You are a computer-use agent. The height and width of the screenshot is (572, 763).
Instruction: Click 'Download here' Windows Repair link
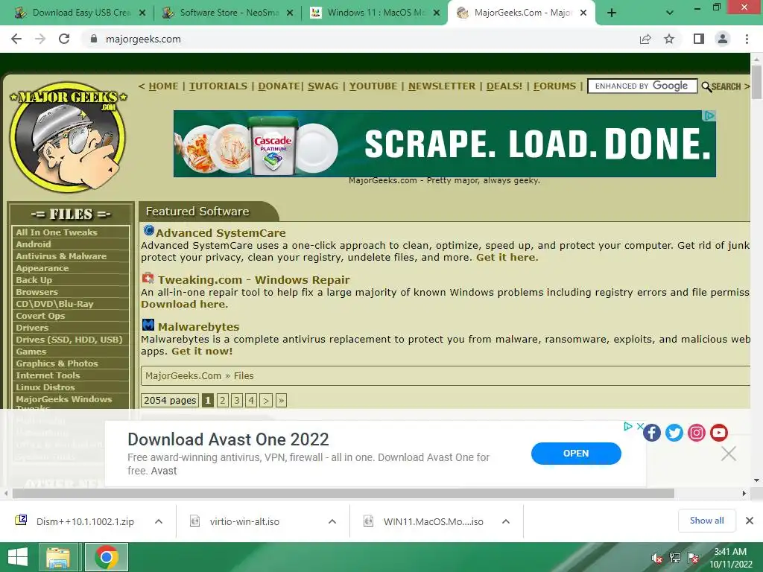pos(183,304)
